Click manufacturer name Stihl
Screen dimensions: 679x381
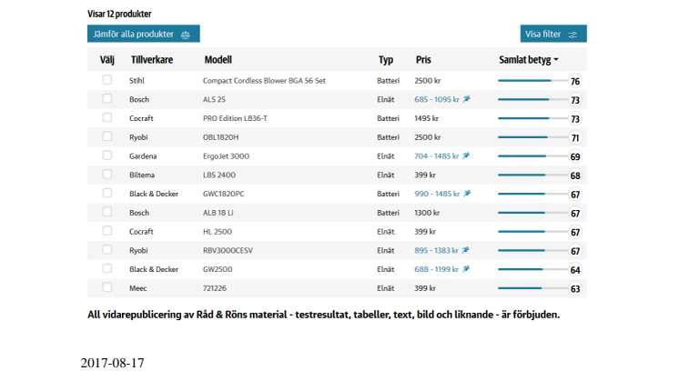point(137,80)
